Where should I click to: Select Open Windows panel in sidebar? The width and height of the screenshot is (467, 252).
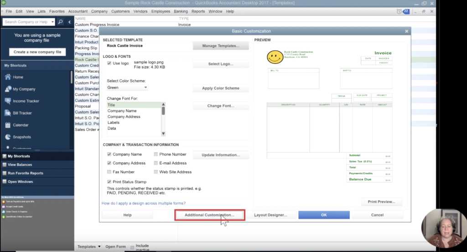pos(37,181)
